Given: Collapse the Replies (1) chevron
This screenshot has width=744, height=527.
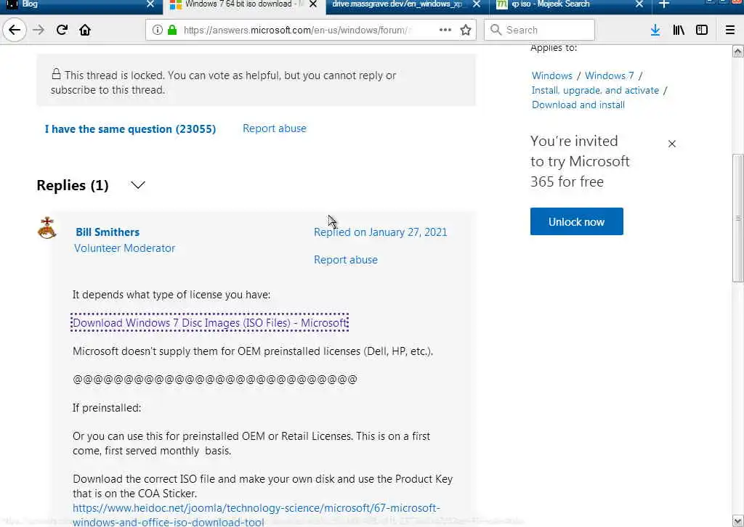Looking at the screenshot, I should (x=137, y=185).
